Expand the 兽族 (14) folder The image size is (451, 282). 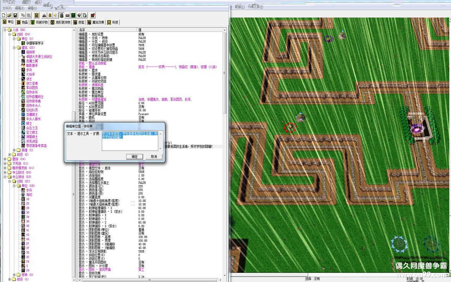tap(5, 159)
